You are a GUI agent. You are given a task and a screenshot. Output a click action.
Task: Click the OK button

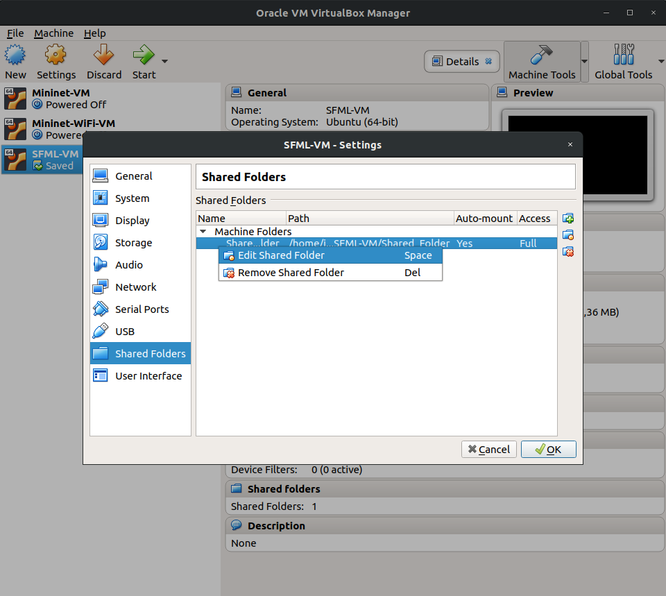548,450
